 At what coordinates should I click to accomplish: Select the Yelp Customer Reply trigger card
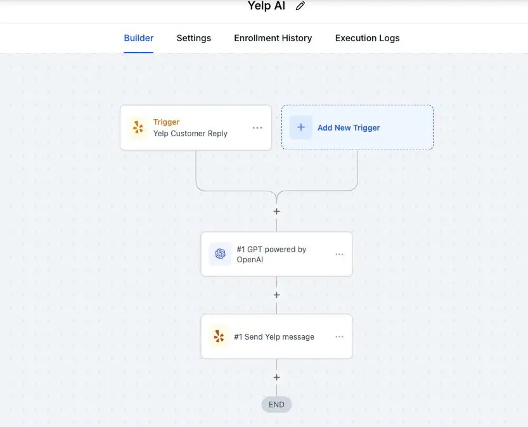(190, 133)
